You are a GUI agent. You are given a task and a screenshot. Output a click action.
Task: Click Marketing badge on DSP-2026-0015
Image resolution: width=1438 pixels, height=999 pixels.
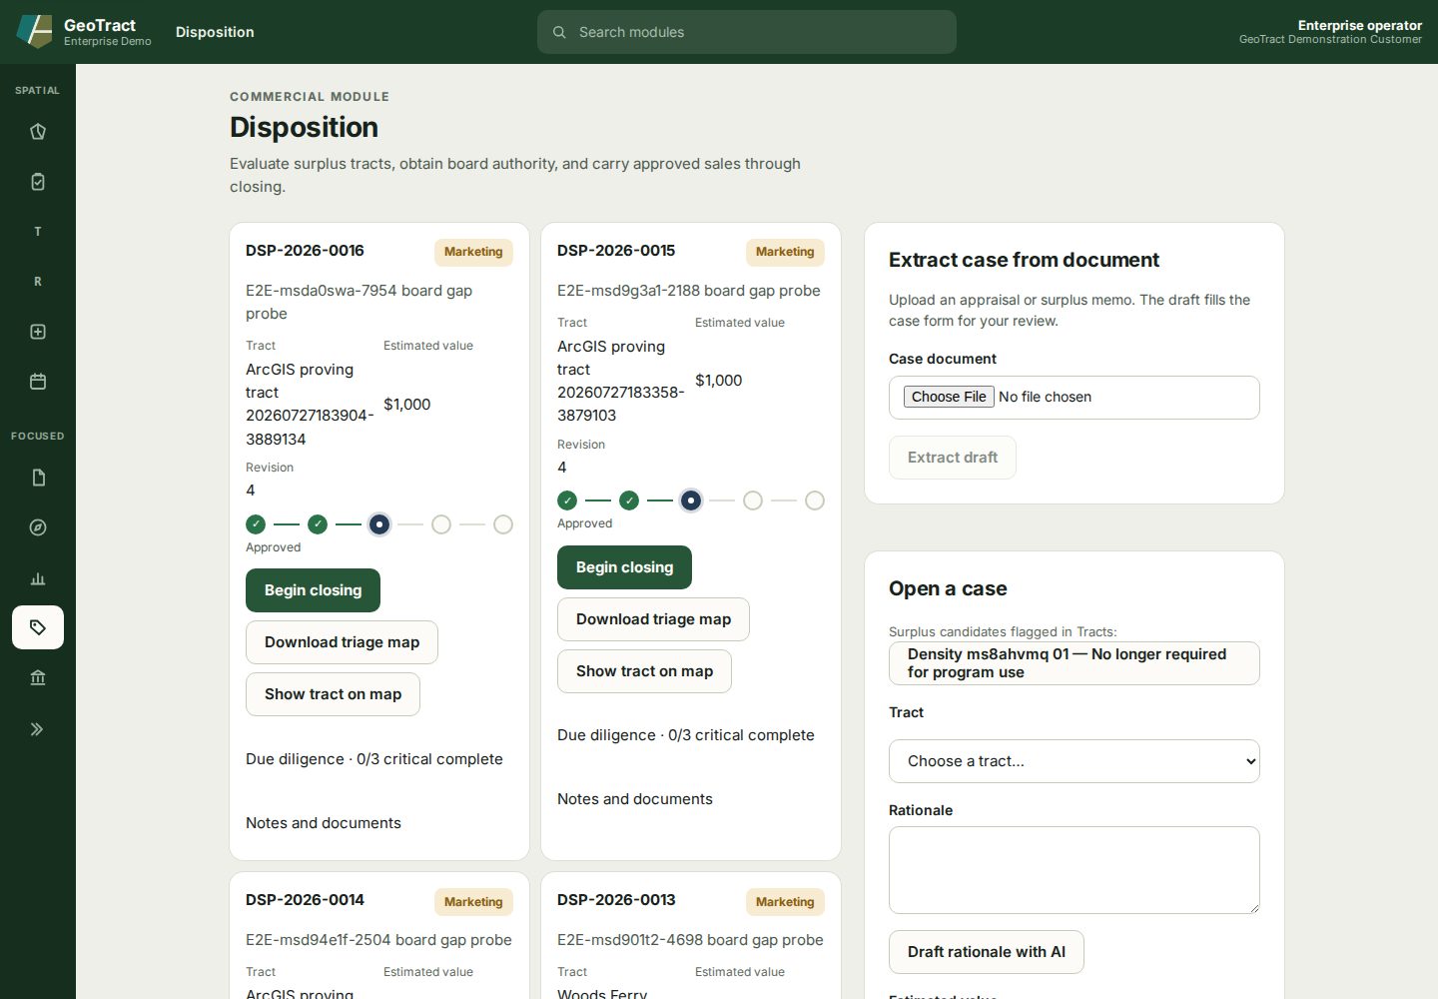tap(785, 252)
